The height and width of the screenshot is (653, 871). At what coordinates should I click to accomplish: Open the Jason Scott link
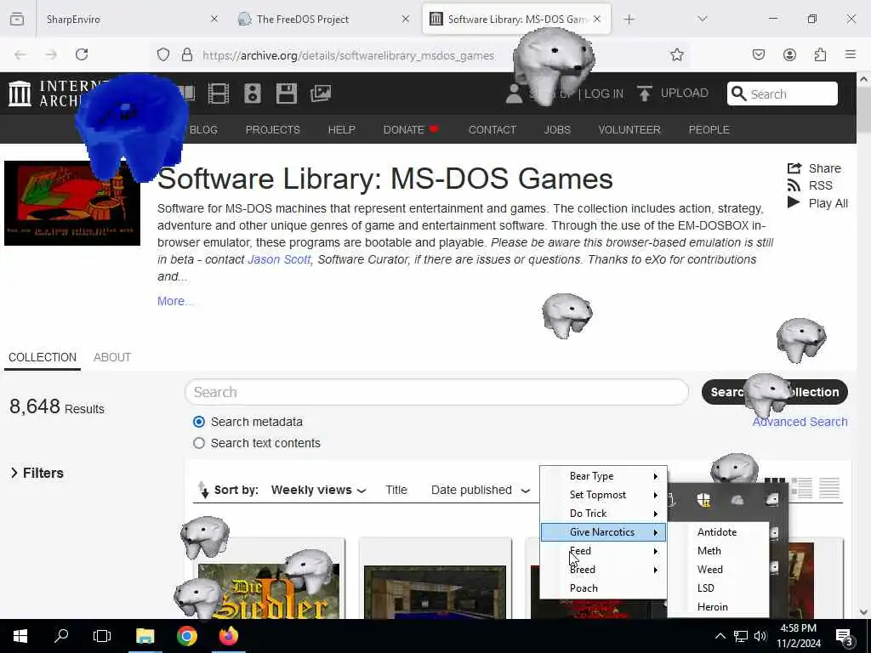[x=279, y=259]
